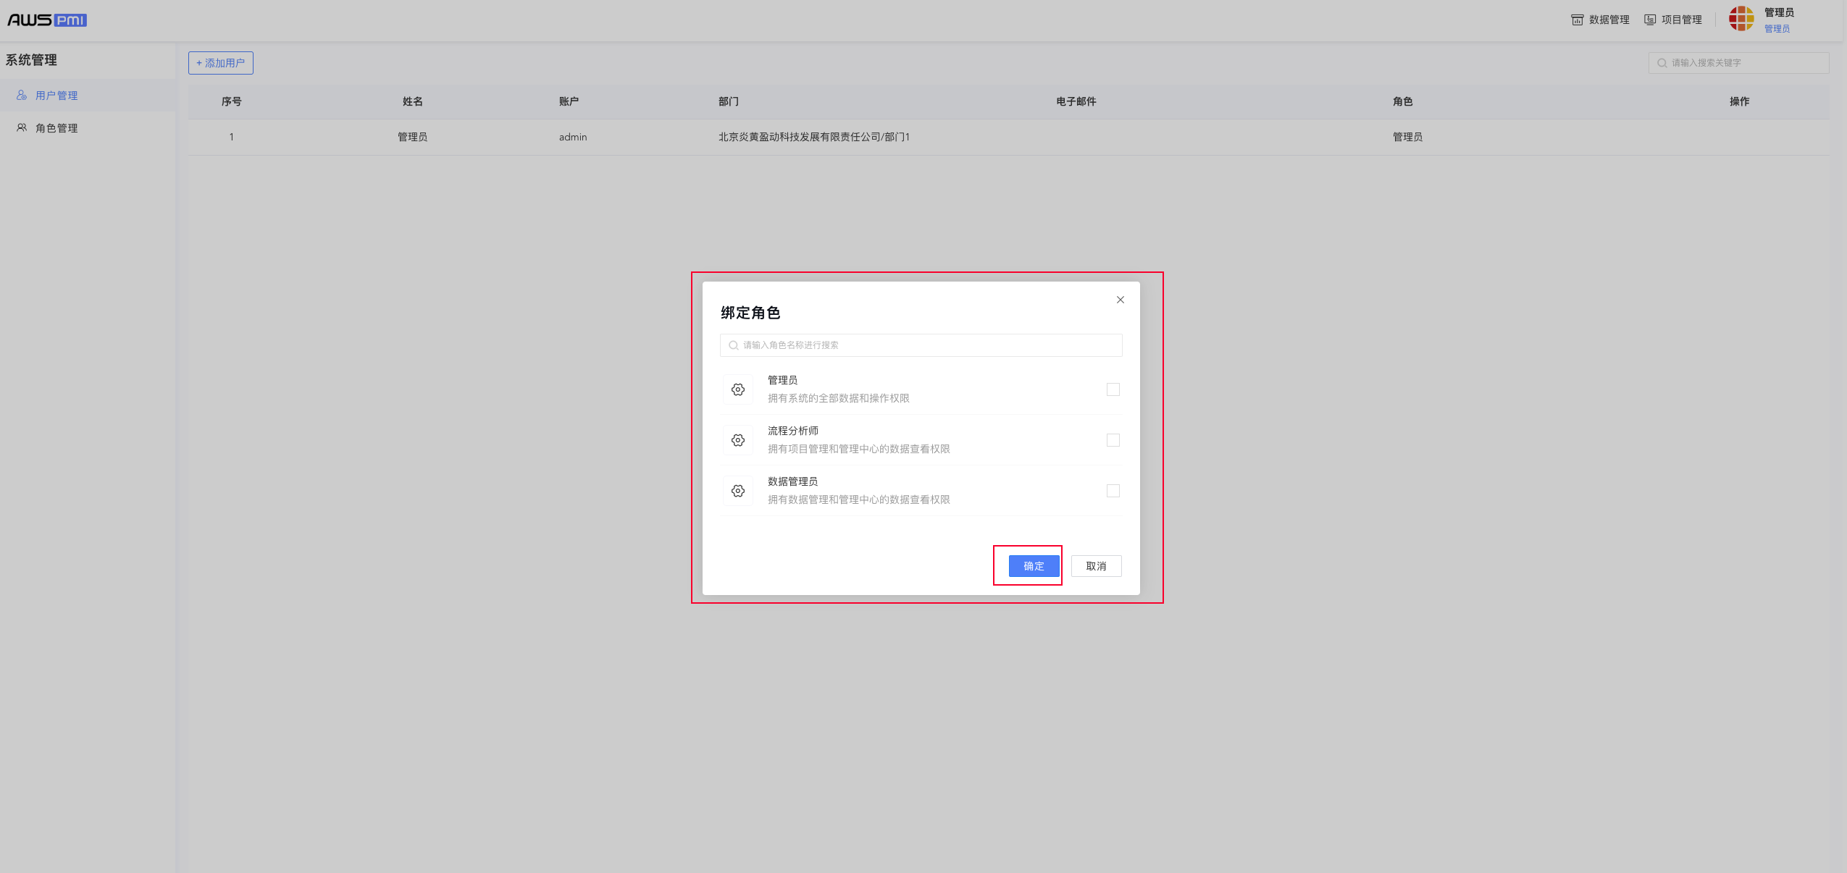
Task: Click description 拥有系统的全部数据和操作权限
Action: point(839,398)
